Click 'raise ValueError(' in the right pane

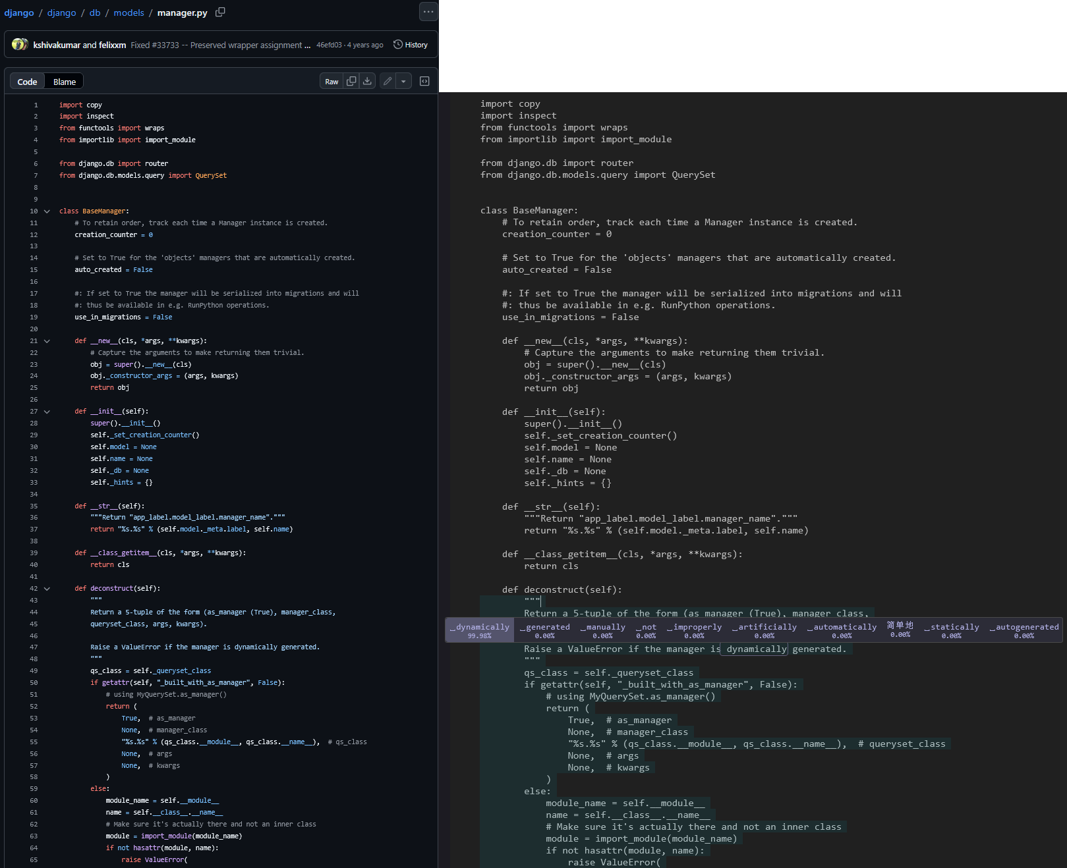(x=614, y=863)
